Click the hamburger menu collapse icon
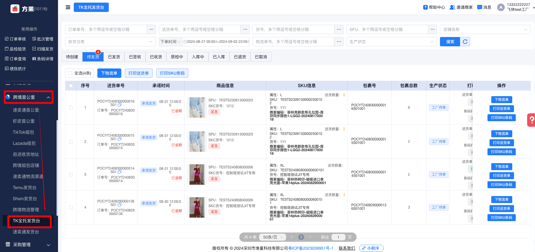 68,7
